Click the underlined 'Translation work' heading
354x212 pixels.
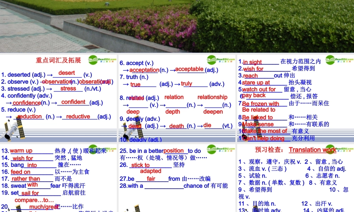coord(312,149)
